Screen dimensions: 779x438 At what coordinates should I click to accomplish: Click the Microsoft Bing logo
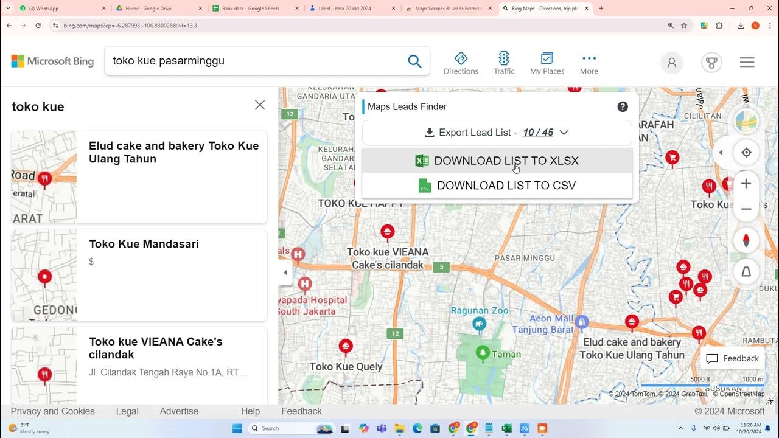[52, 61]
